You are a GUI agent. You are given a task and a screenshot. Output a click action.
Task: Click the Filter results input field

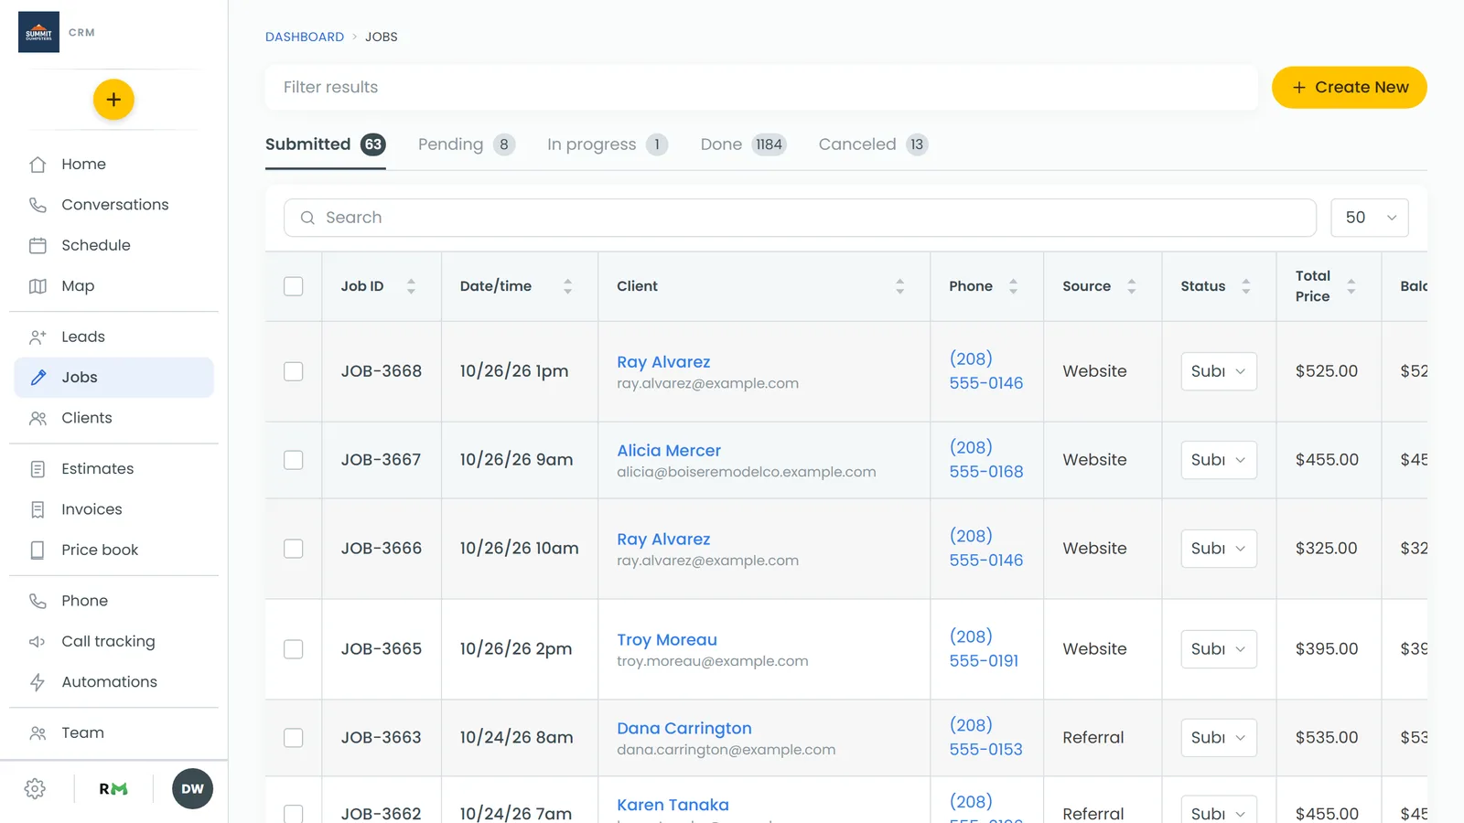pos(761,88)
